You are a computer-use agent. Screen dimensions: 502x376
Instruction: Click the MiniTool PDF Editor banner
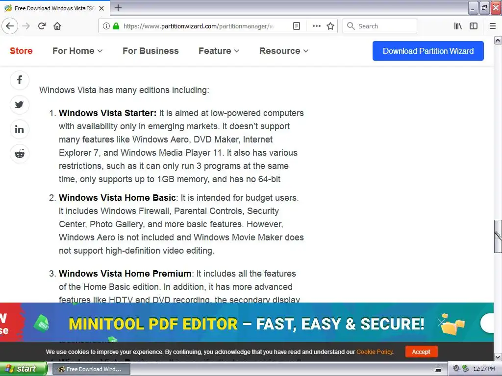point(247,322)
